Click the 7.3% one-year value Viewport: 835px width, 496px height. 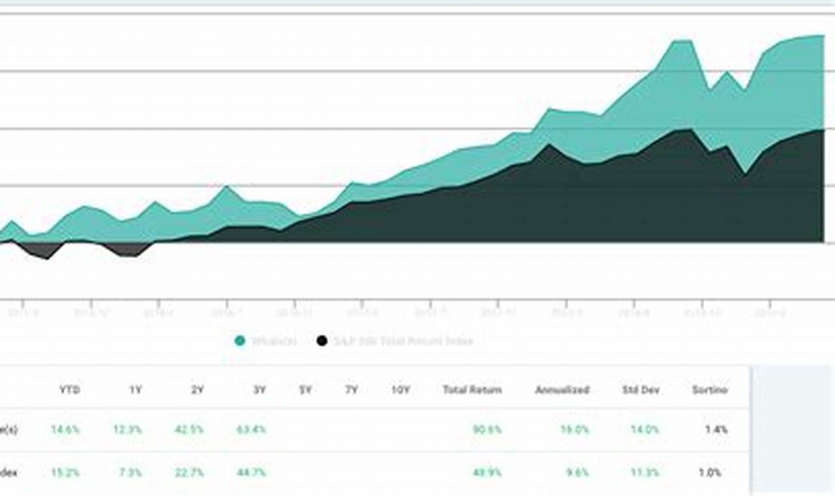click(130, 473)
